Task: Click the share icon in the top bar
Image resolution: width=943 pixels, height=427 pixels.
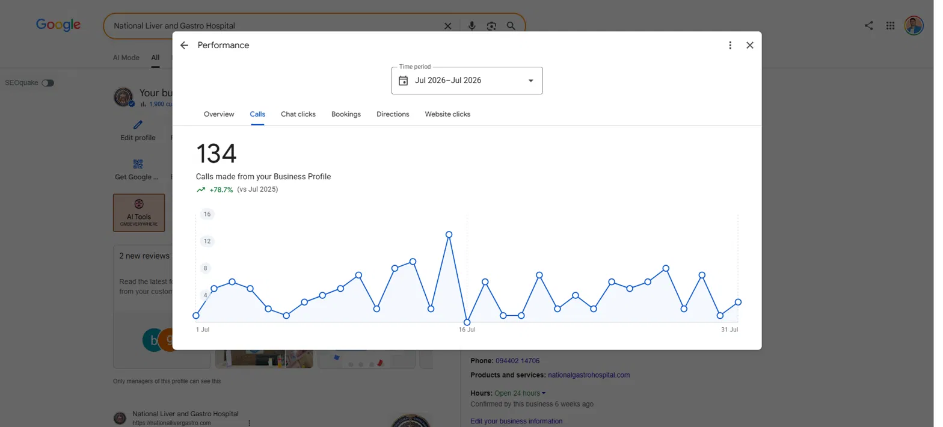Action: click(x=869, y=25)
